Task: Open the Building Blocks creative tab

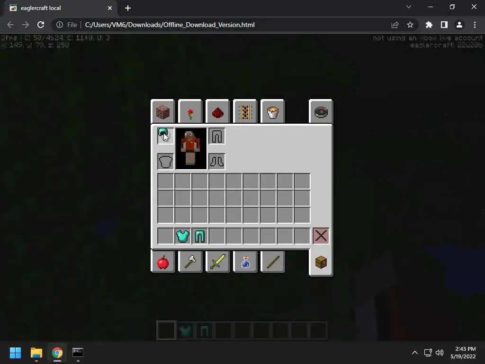Action: click(163, 112)
